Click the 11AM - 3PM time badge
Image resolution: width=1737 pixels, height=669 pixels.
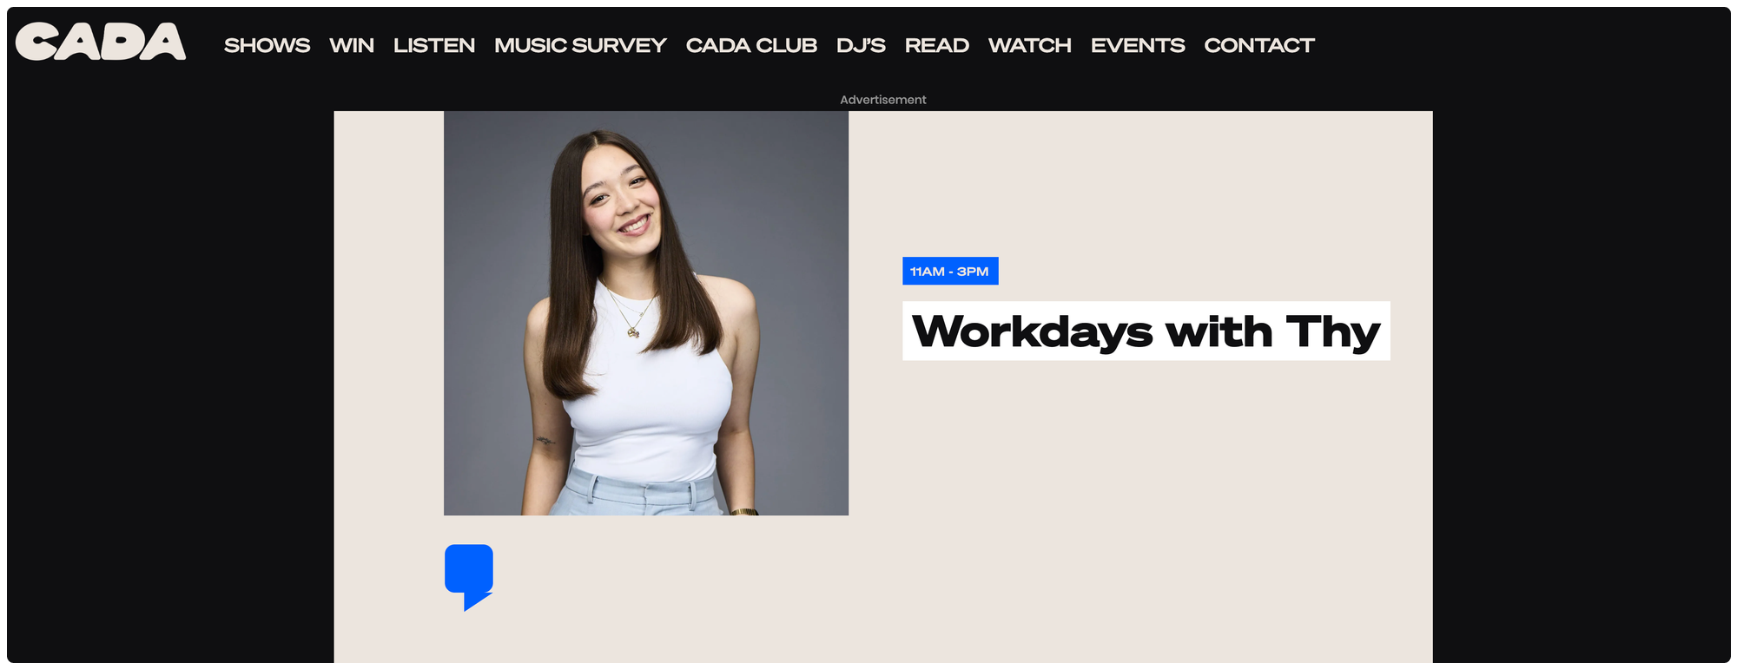tap(950, 271)
